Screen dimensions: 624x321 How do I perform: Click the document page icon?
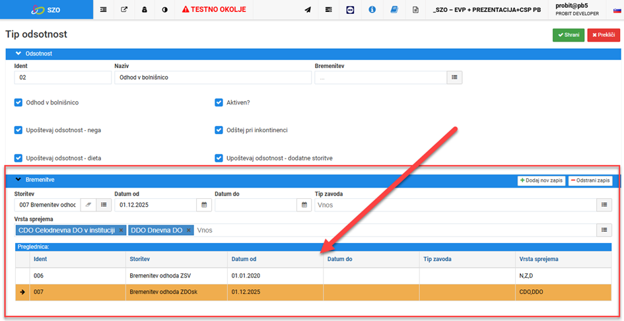(415, 10)
